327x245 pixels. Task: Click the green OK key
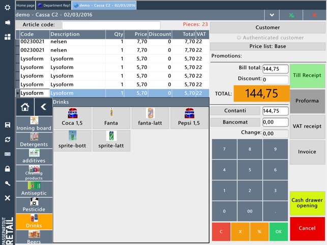coord(278,232)
